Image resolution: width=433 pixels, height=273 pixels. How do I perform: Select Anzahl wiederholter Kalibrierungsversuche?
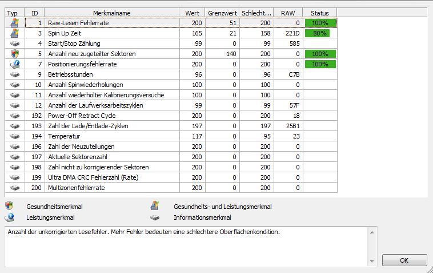point(106,95)
